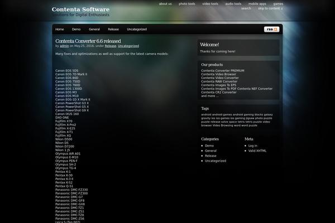Click the Release category link under post title
The height and width of the screenshot is (223, 335).
click(x=111, y=46)
